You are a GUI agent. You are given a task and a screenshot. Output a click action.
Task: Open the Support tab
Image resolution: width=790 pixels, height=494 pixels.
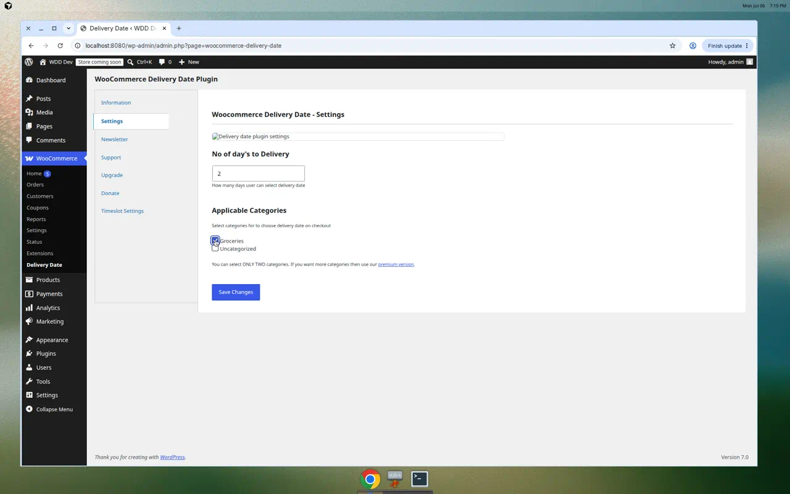click(111, 157)
